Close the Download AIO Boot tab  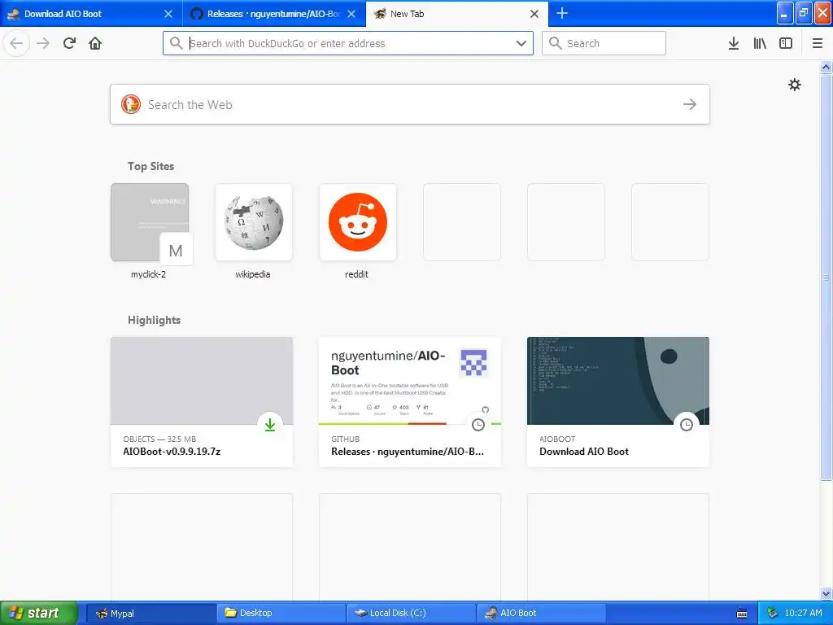(x=168, y=14)
